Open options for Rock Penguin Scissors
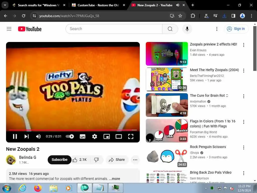This screenshot has width=257, height=193. 243,148
